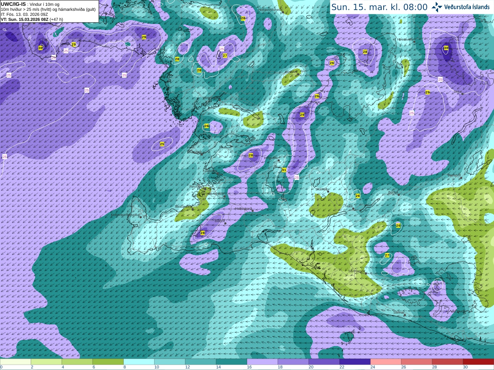The height and width of the screenshot is (370, 494).
Task: Click the Hellisskarð station label
Action: [x=244, y=209]
